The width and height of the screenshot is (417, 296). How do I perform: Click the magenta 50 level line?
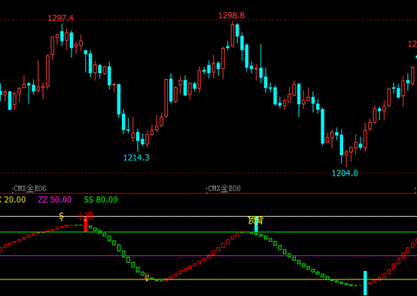(x=208, y=256)
